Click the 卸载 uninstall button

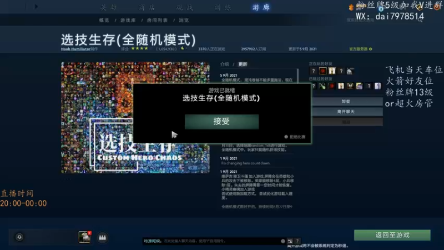[x=347, y=102]
